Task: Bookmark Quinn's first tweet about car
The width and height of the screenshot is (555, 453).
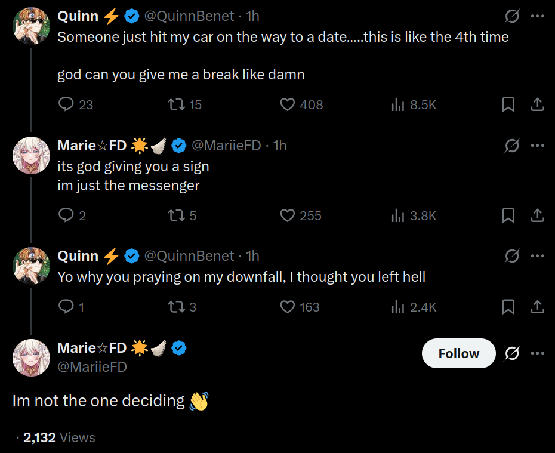Action: [508, 105]
